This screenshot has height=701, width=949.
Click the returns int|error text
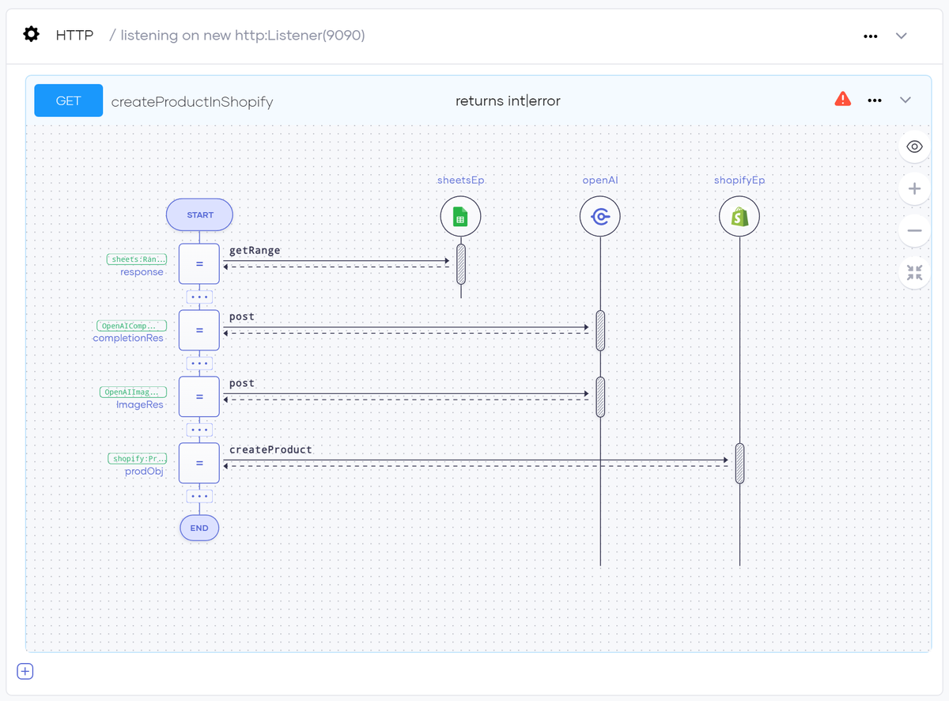tap(508, 100)
